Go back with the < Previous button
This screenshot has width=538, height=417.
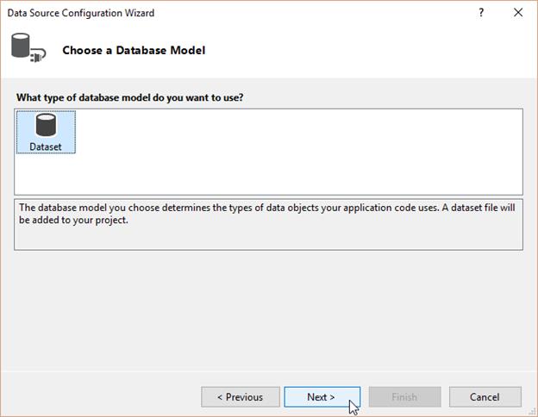pyautogui.click(x=241, y=397)
